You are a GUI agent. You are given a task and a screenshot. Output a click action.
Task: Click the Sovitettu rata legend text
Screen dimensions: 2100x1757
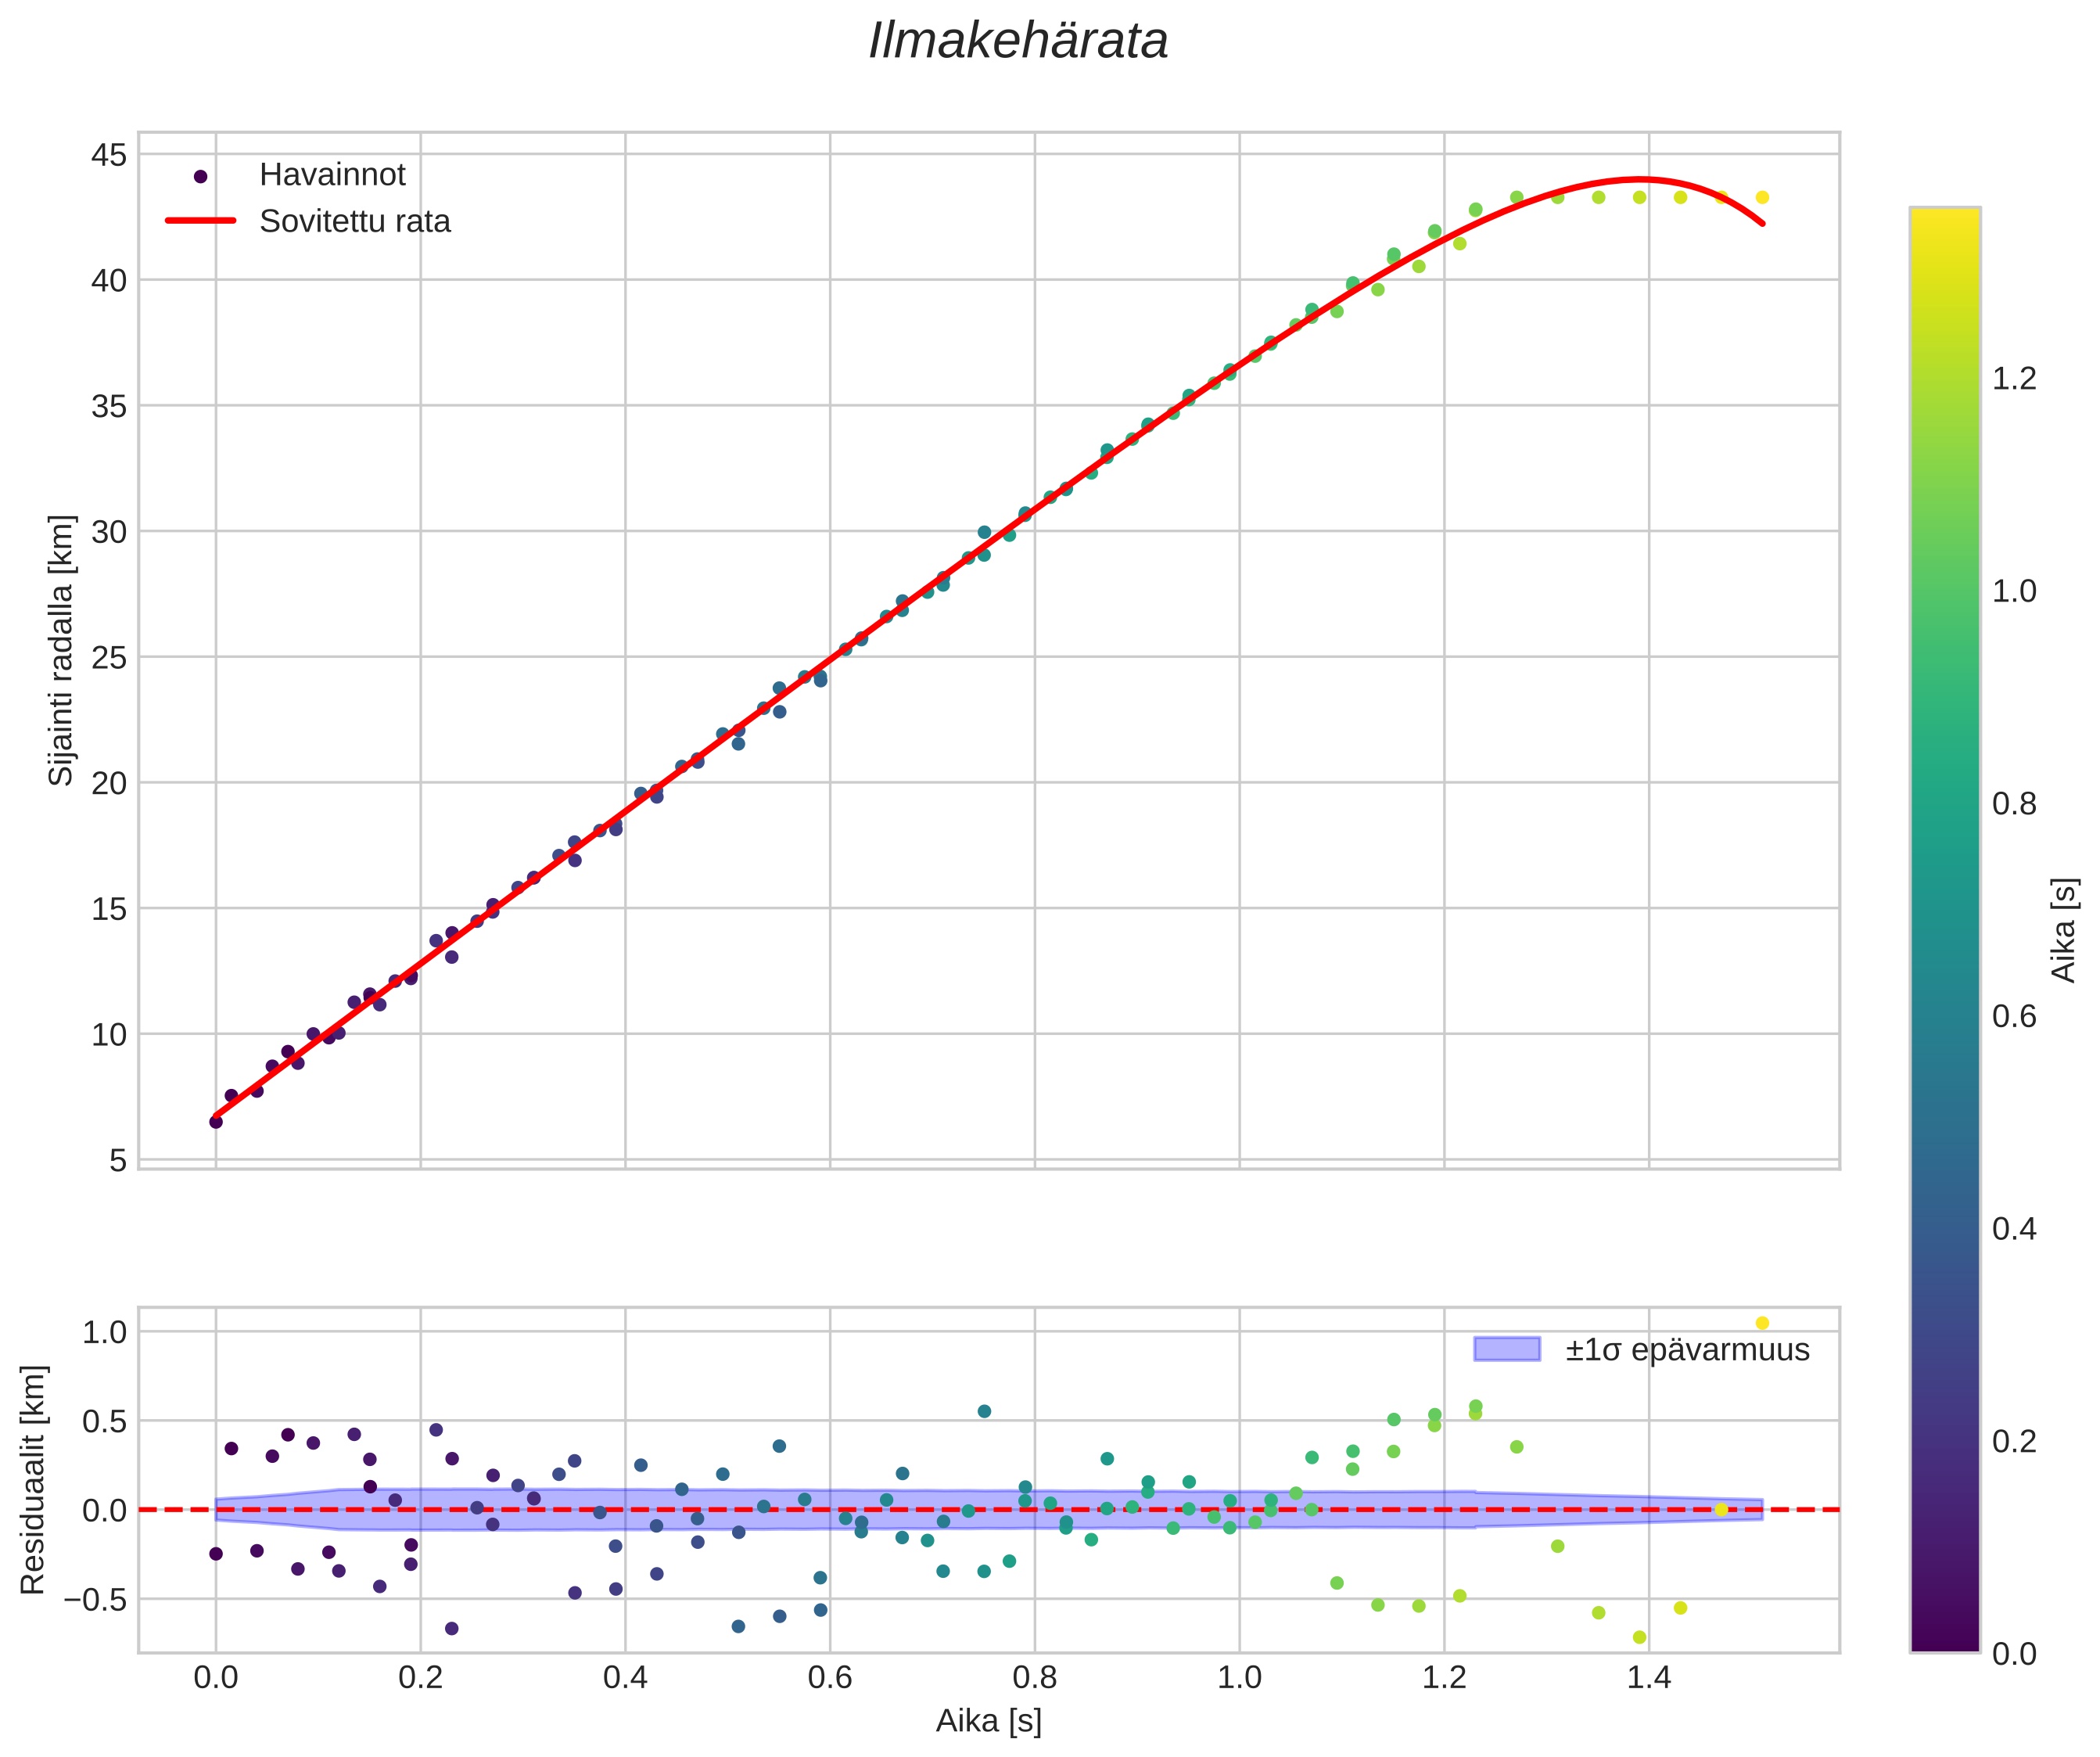coord(355,221)
